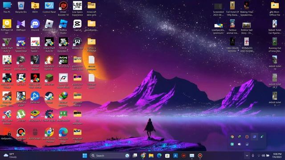This screenshot has width=285, height=160.
Task: Launch Battle.net shortcut
Action: point(35,98)
